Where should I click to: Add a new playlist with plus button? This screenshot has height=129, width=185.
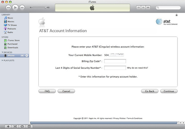click(x=8, y=126)
